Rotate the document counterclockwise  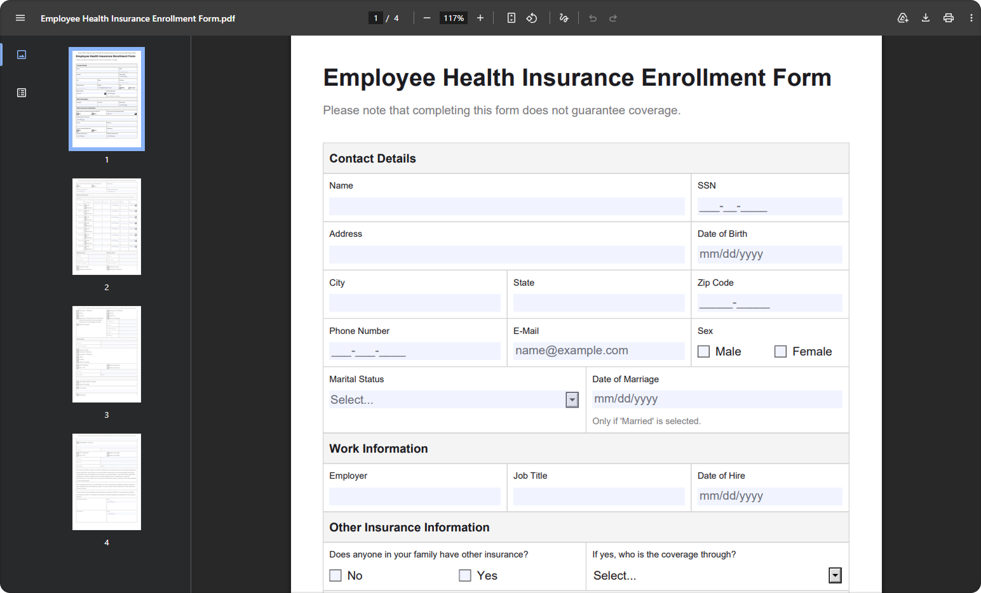(532, 18)
